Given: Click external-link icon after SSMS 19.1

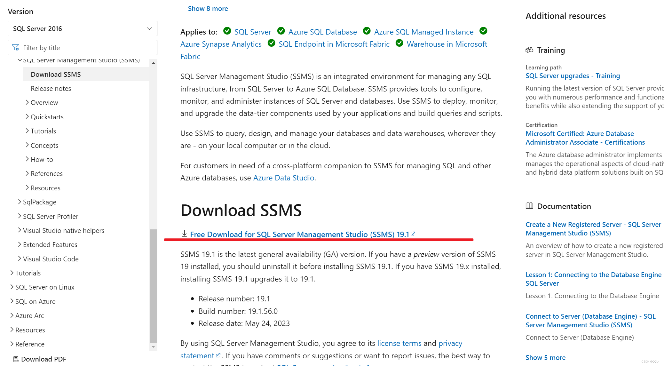Looking at the screenshot, I should click(x=413, y=234).
